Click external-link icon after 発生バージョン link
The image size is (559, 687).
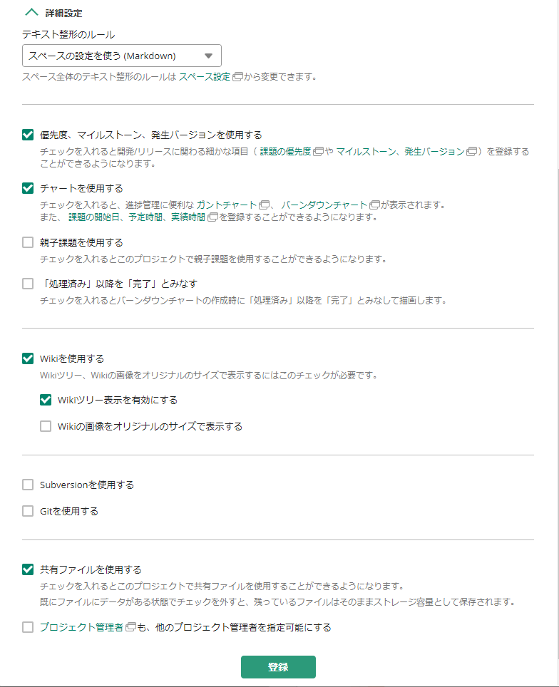[472, 152]
